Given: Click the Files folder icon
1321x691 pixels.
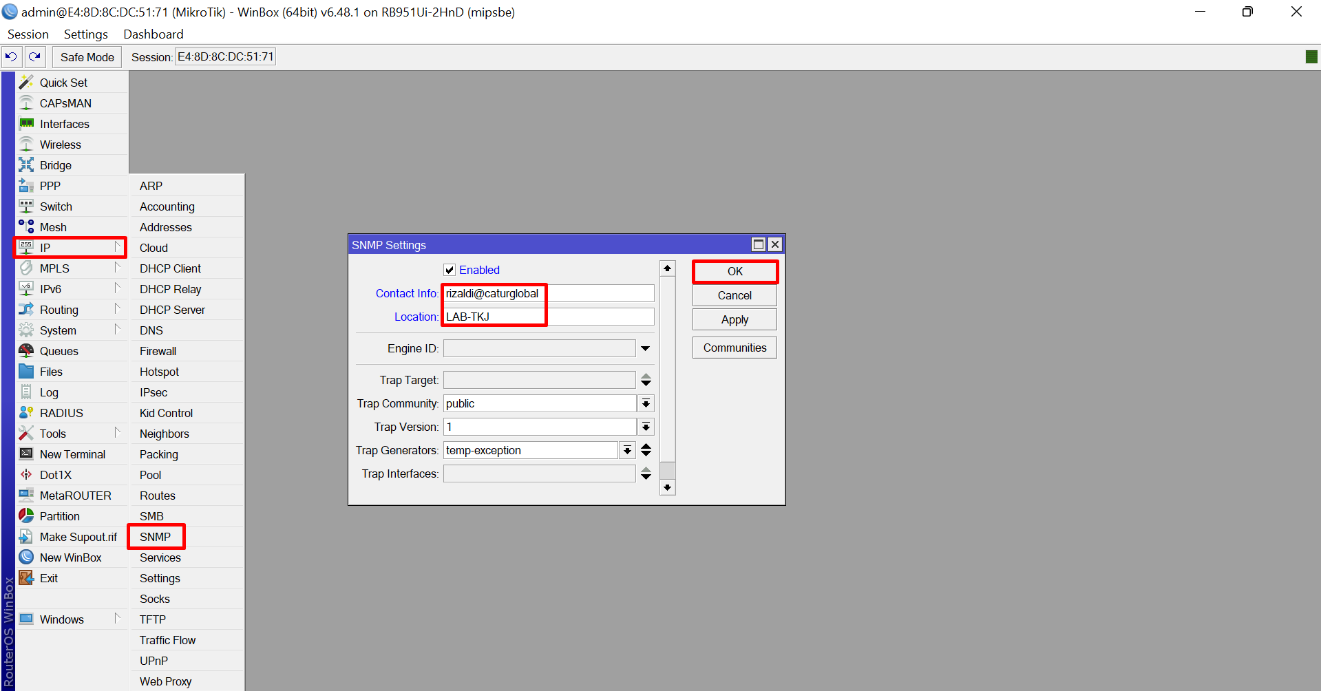Looking at the screenshot, I should [x=26, y=372].
